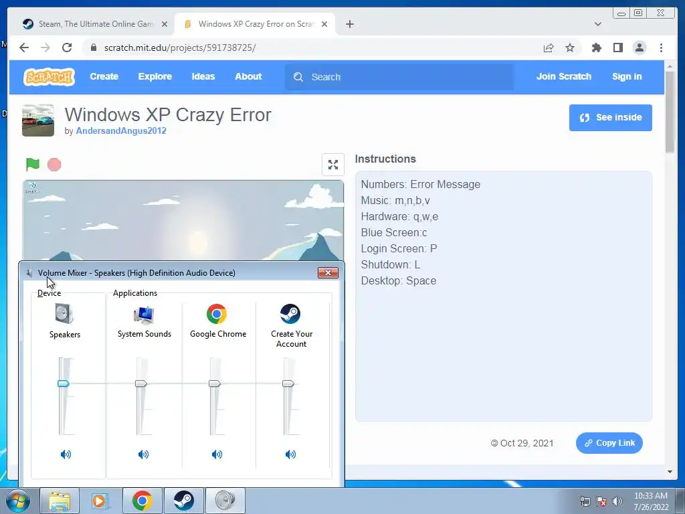
Task: Go back in Chrome
Action: pyautogui.click(x=24, y=48)
